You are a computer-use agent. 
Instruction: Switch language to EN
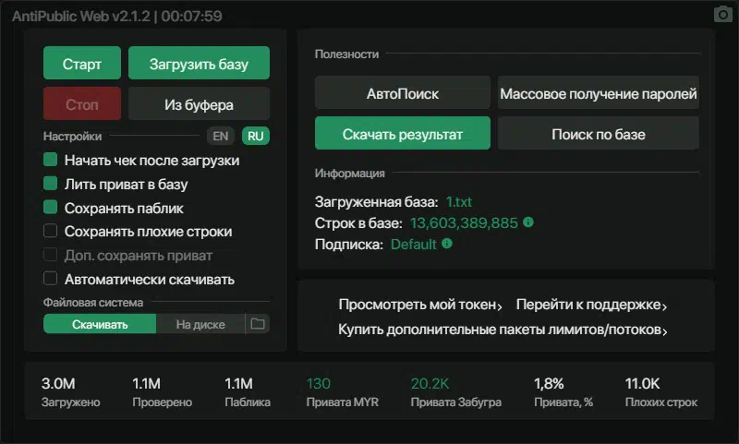click(220, 136)
